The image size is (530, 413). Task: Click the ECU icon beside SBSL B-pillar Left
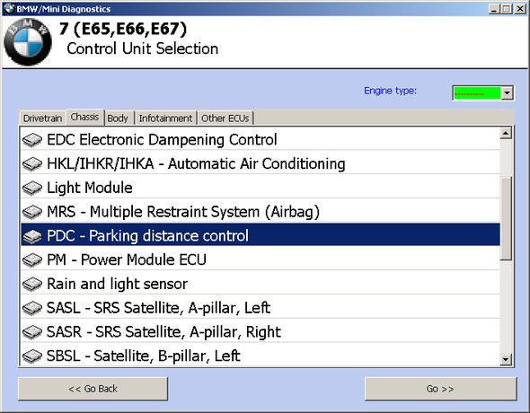(32, 356)
